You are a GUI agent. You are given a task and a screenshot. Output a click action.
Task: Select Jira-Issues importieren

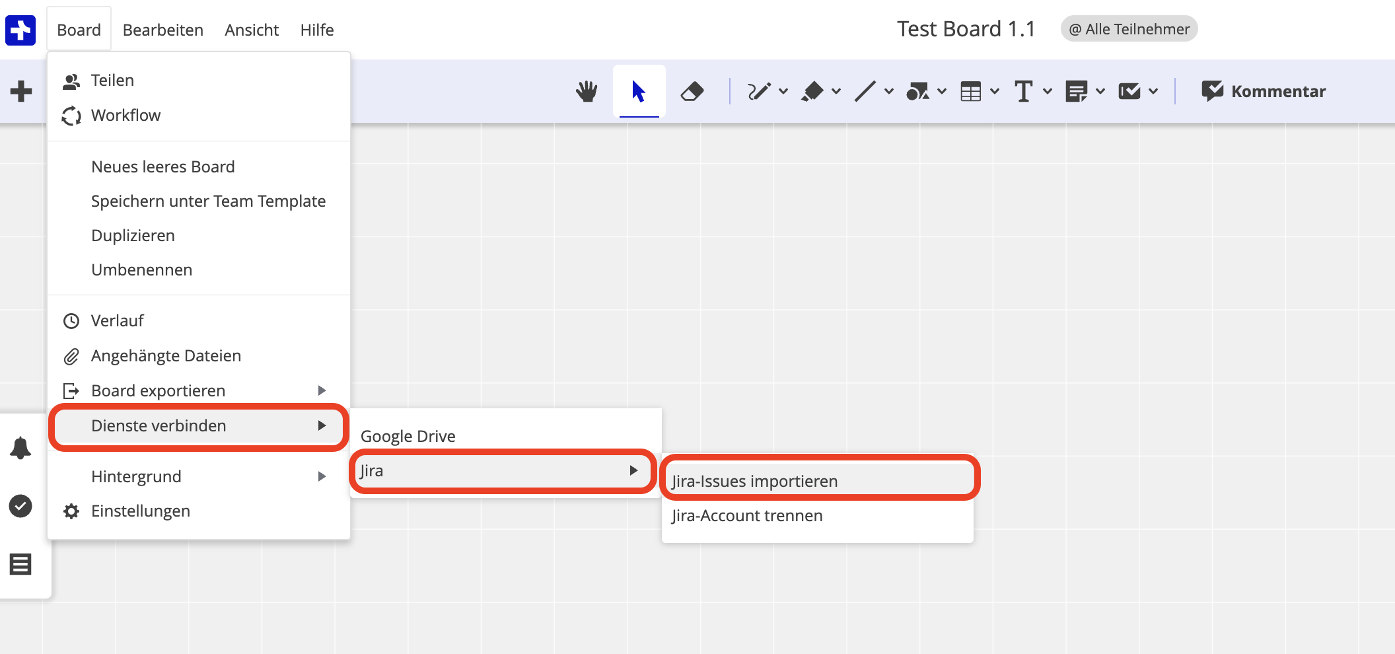[x=754, y=481]
